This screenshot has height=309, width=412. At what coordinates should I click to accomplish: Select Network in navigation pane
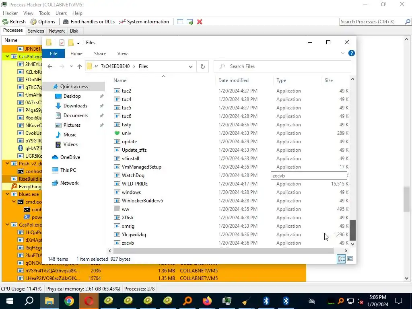coord(69,183)
